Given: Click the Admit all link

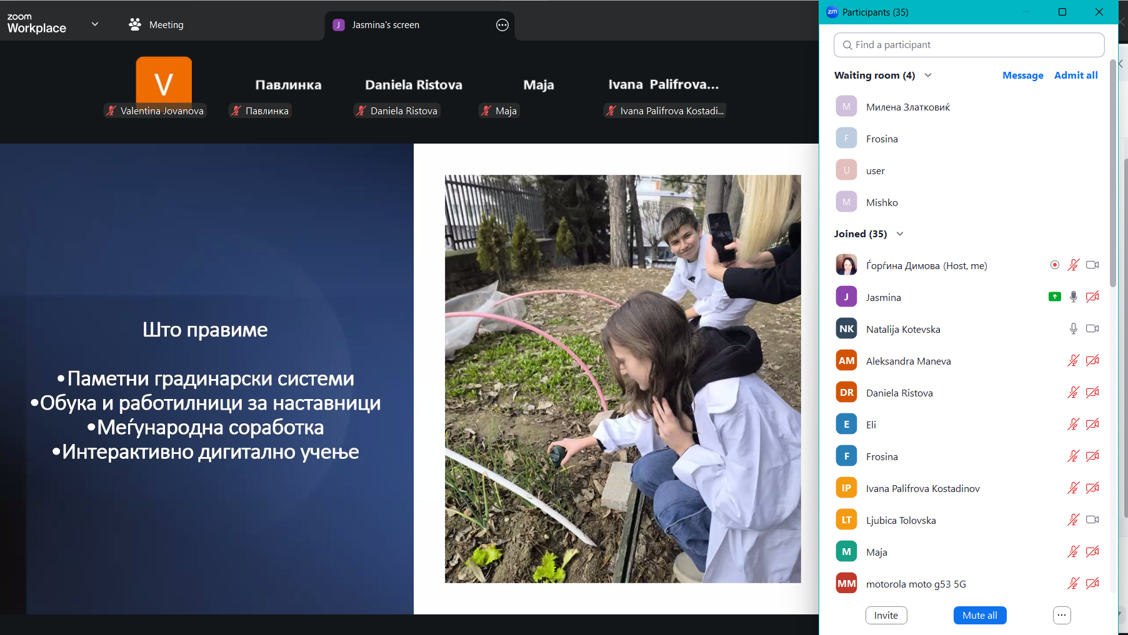Looking at the screenshot, I should click(1076, 75).
